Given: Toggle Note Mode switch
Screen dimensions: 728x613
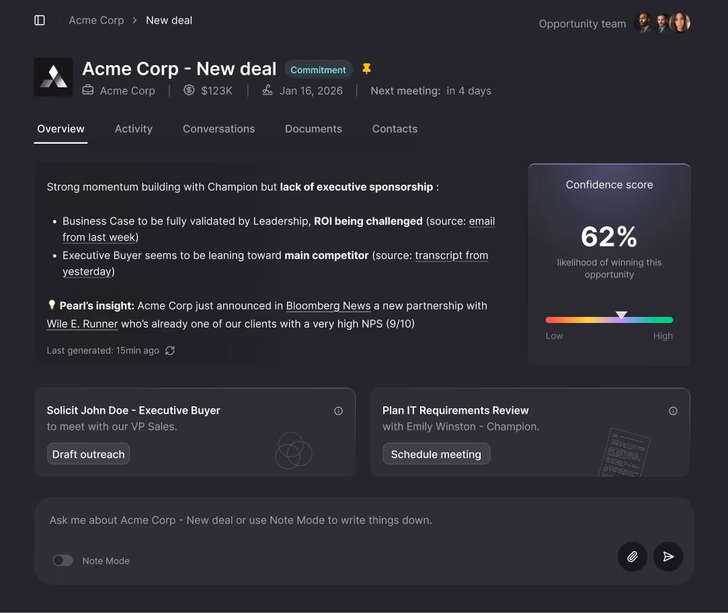Looking at the screenshot, I should point(63,561).
